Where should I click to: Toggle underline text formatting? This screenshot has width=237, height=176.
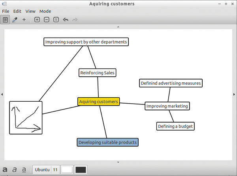24,170
